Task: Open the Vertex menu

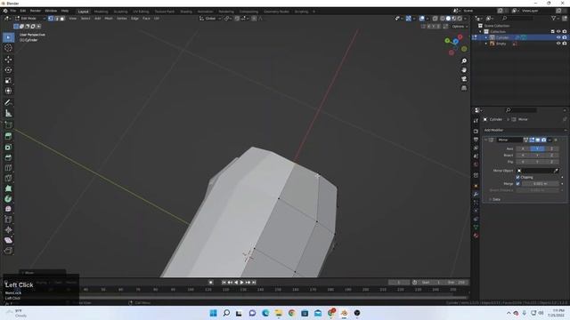Action: point(121,19)
